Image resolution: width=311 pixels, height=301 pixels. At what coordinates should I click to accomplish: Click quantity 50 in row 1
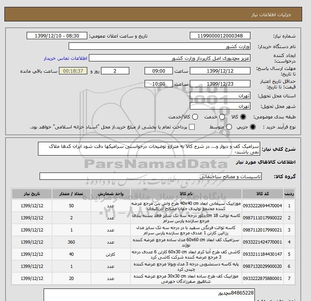71,206
